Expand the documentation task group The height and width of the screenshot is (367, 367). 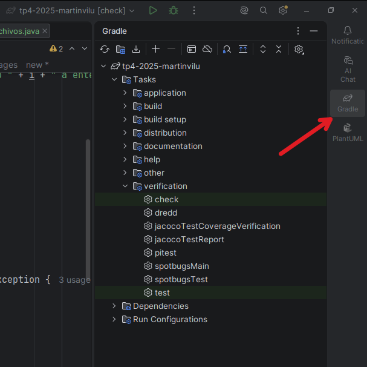(x=125, y=146)
